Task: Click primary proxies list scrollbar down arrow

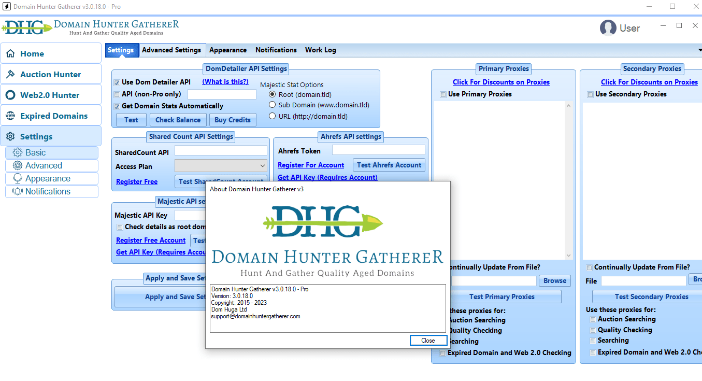Action: point(568,256)
